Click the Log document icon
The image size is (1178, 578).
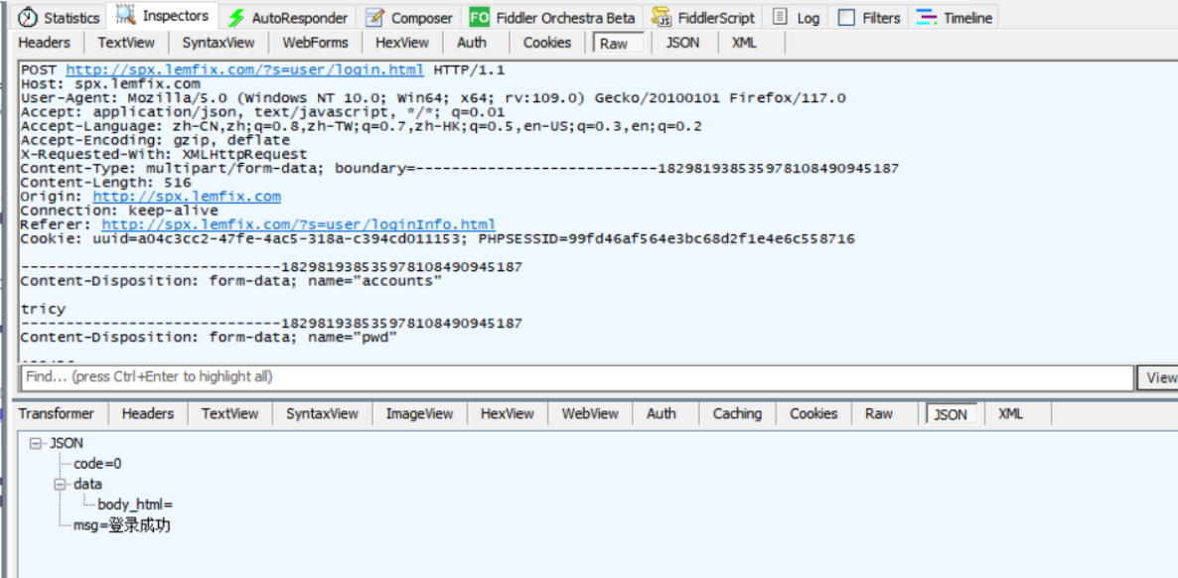(781, 17)
